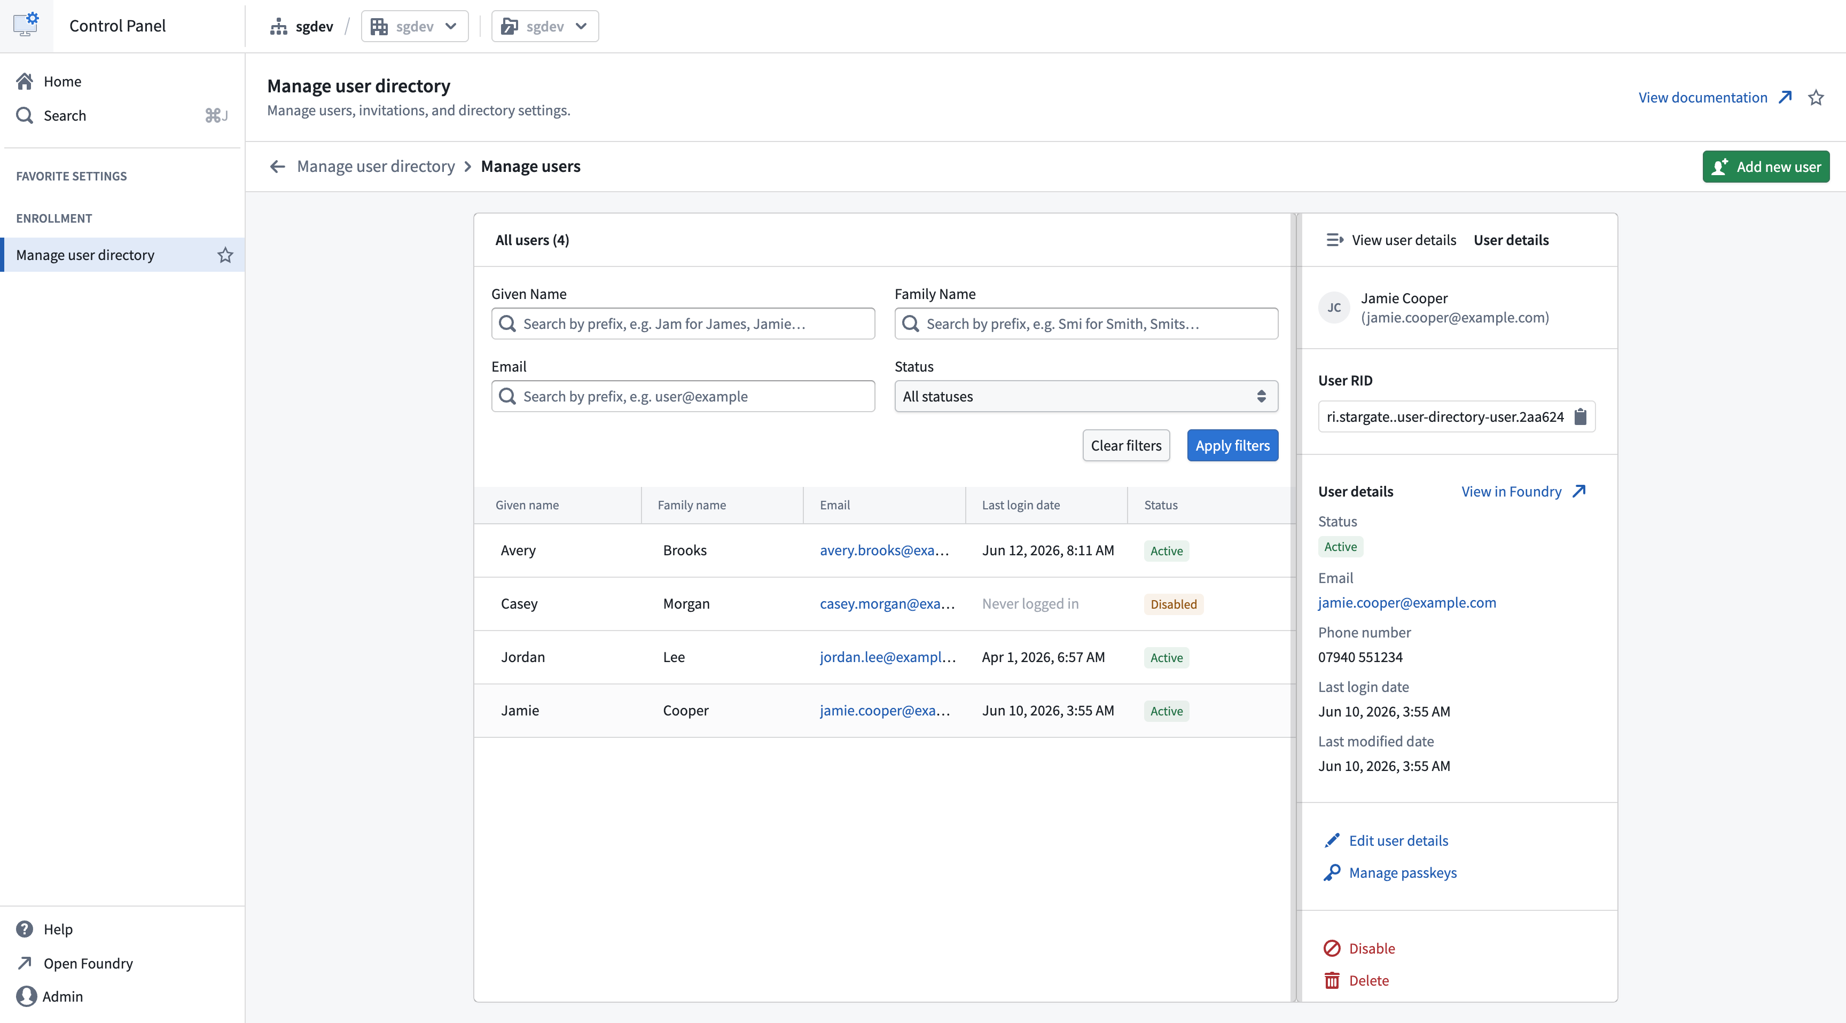Click the back arrow before Manage user directory
Image resolution: width=1846 pixels, height=1023 pixels.
pos(277,166)
